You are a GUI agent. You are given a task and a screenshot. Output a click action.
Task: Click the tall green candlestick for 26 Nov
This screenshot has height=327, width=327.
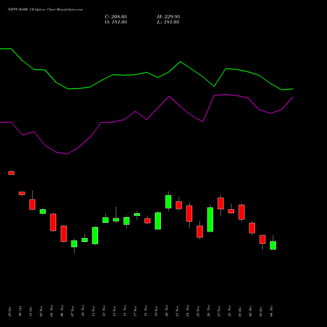point(210,220)
